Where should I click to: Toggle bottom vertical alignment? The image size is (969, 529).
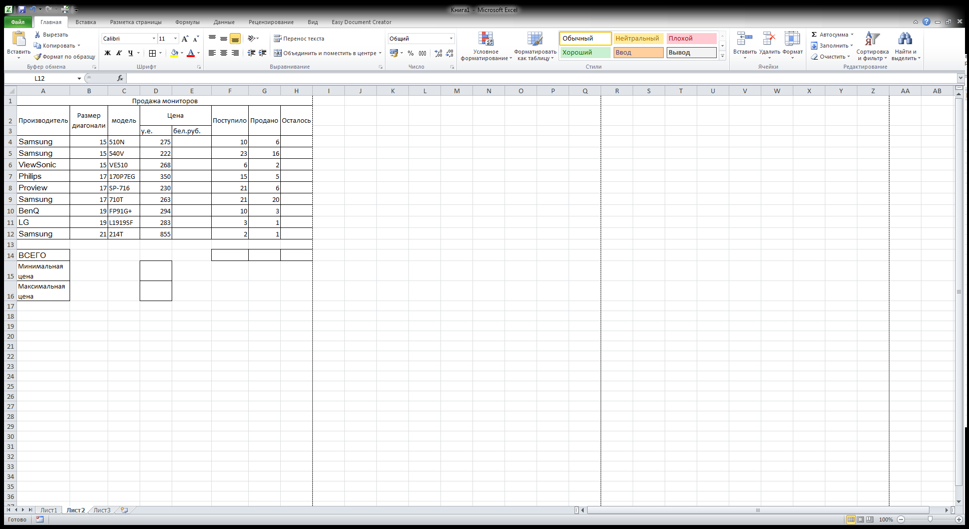click(x=235, y=39)
